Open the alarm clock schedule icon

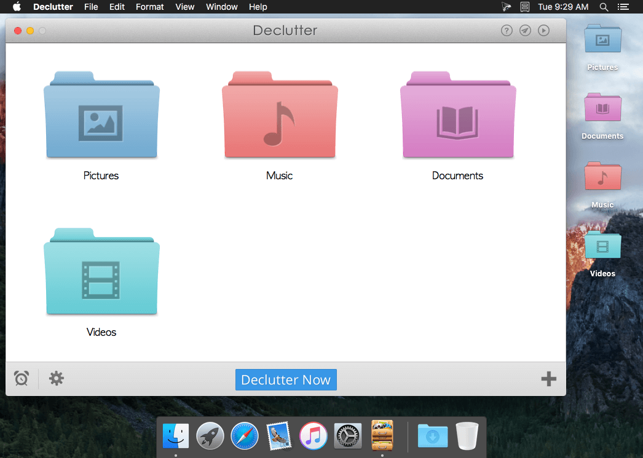22,378
